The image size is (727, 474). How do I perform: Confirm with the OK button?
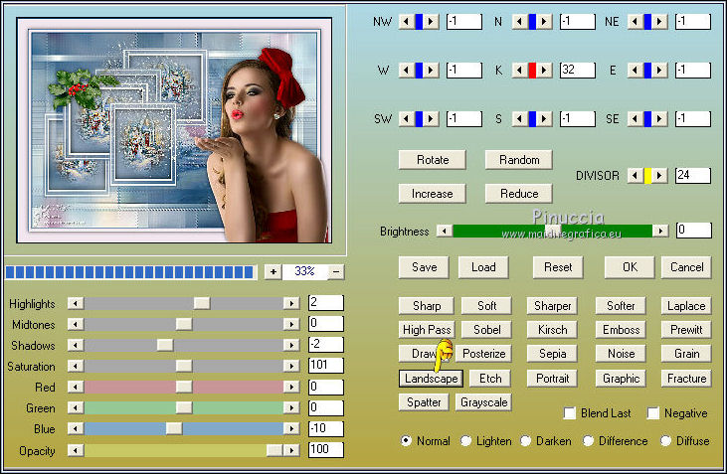click(x=630, y=267)
